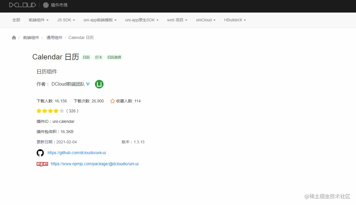Click the blue verified V badge next to author
Screen dimensions: 356x205
[x=88, y=84]
